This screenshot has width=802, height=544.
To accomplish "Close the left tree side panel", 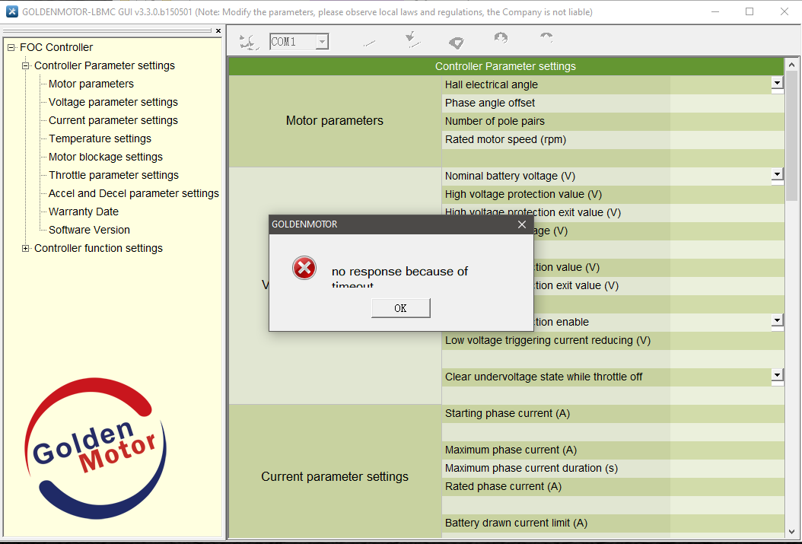I will pos(218,31).
